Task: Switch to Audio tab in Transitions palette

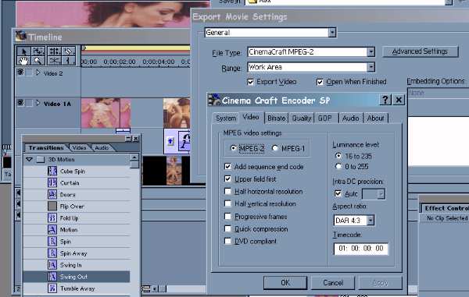Action: point(102,147)
